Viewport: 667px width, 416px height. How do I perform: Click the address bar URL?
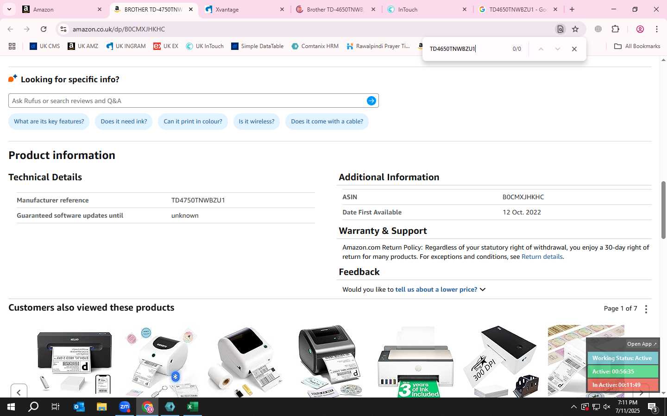click(x=119, y=29)
